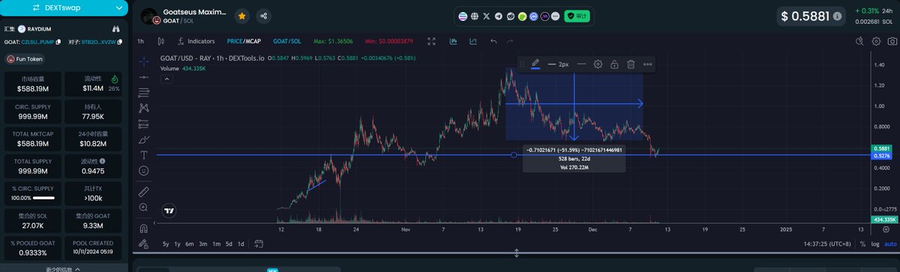This screenshot has width=900, height=272.
Task: Open the 1h timeframe selector
Action: click(141, 41)
